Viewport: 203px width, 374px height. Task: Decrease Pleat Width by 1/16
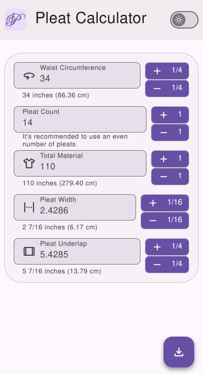tap(165, 221)
